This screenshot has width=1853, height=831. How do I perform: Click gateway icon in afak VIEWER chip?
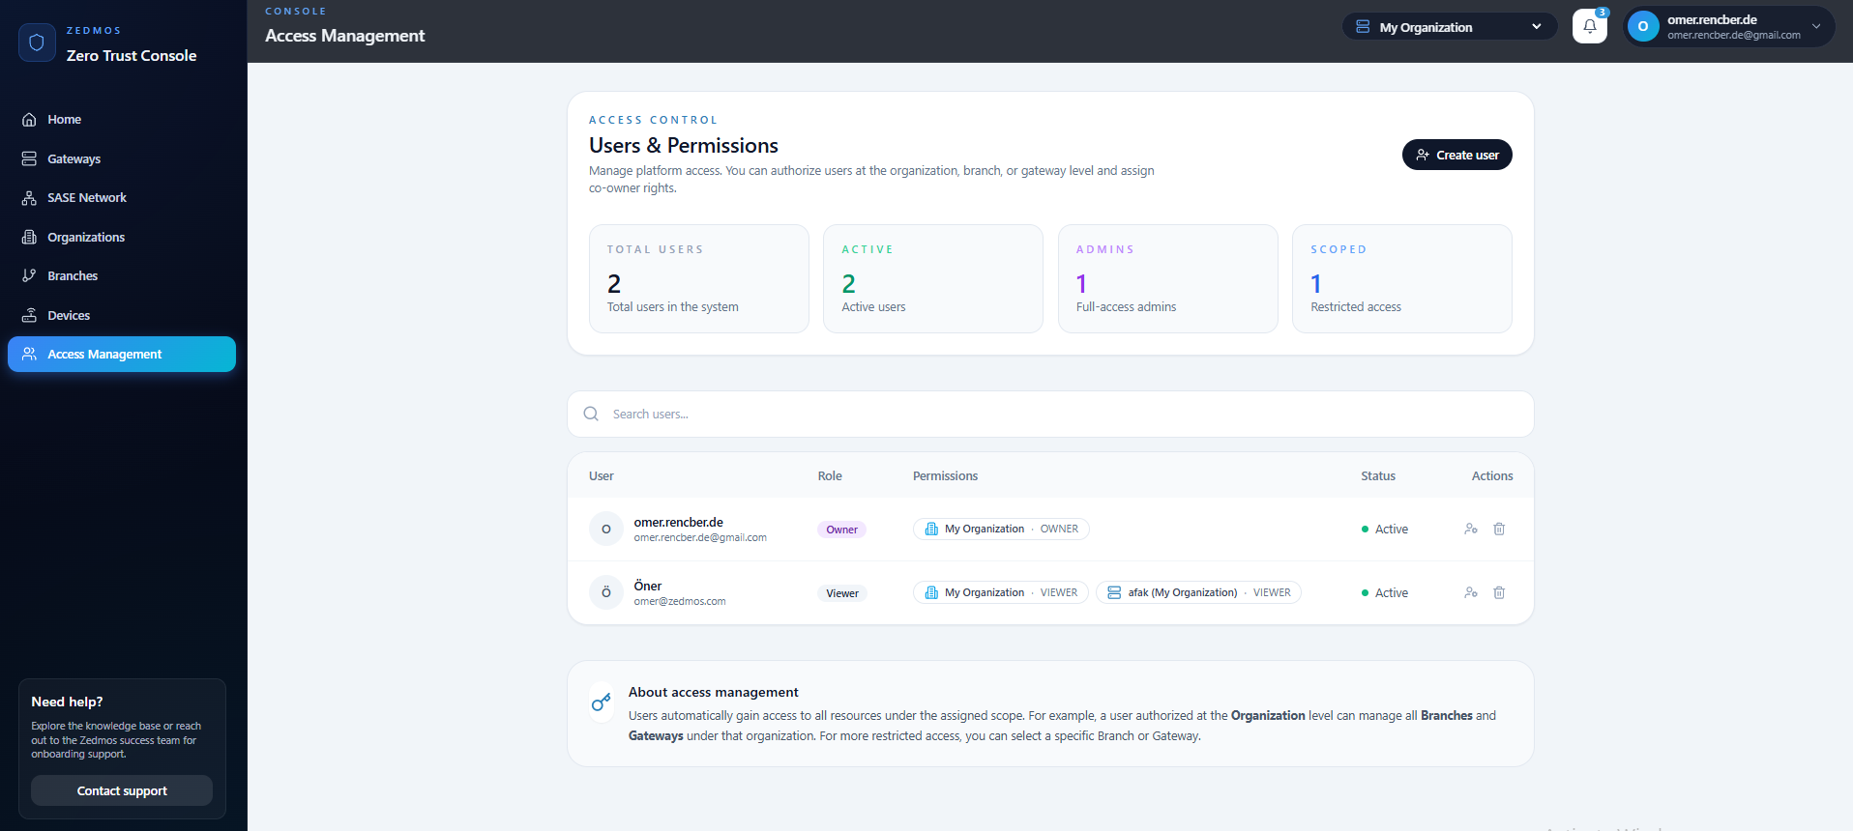1114,592
